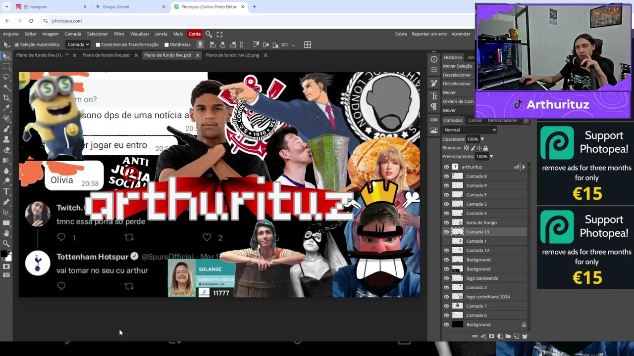Click the Sobre link

tap(401, 34)
